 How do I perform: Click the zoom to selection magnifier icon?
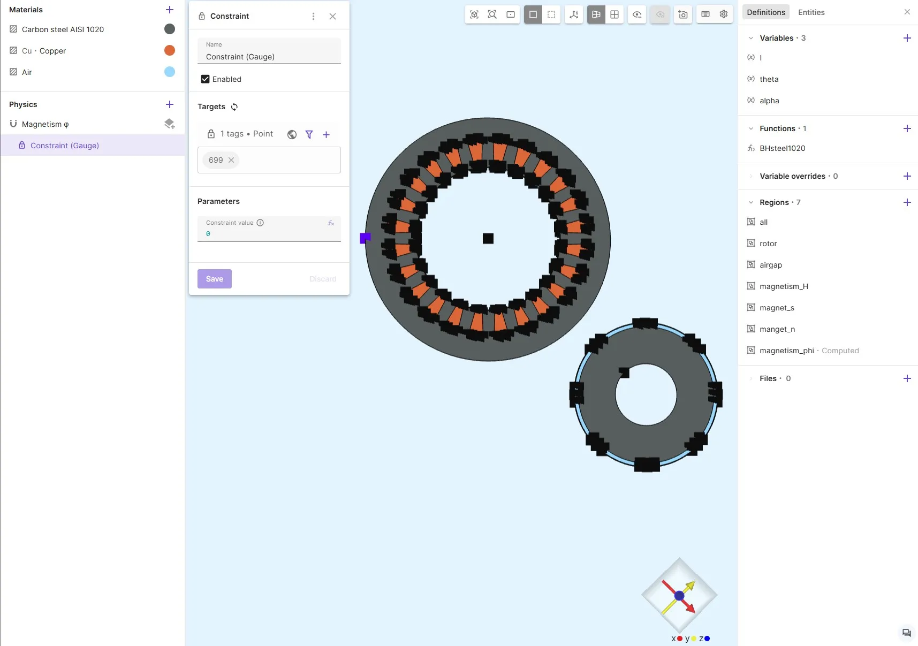point(492,14)
